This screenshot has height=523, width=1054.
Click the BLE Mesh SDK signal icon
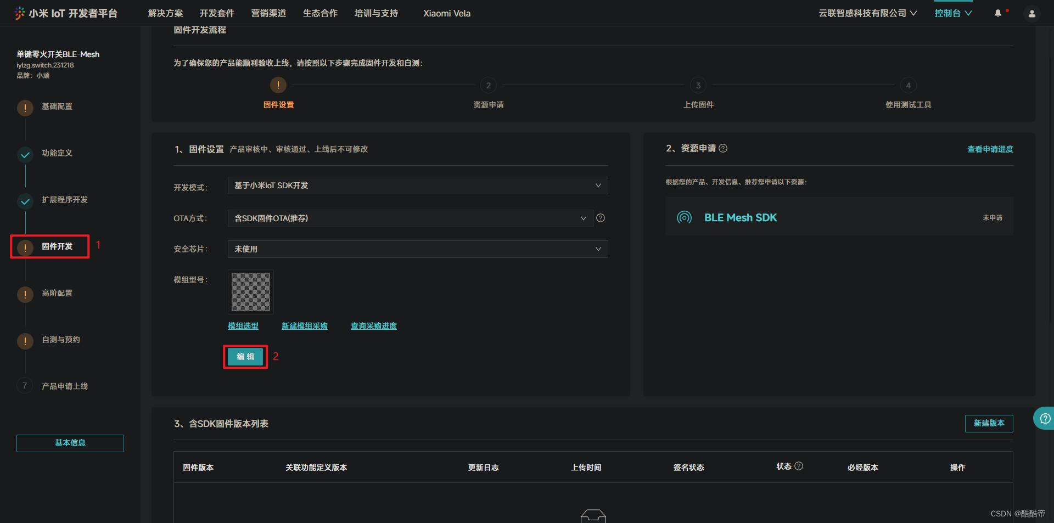click(684, 217)
